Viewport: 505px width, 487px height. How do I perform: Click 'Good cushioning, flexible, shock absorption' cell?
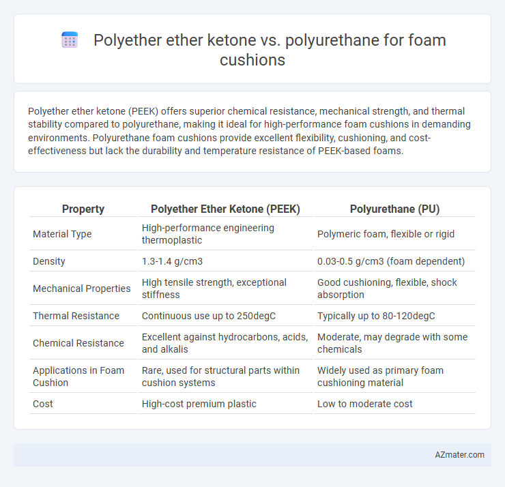click(x=387, y=289)
